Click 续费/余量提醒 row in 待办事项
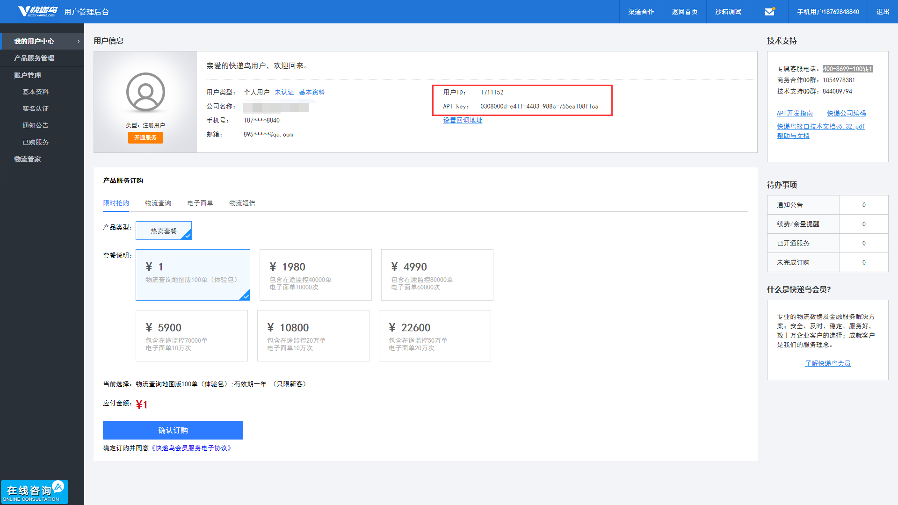Image resolution: width=898 pixels, height=505 pixels. (x=828, y=224)
